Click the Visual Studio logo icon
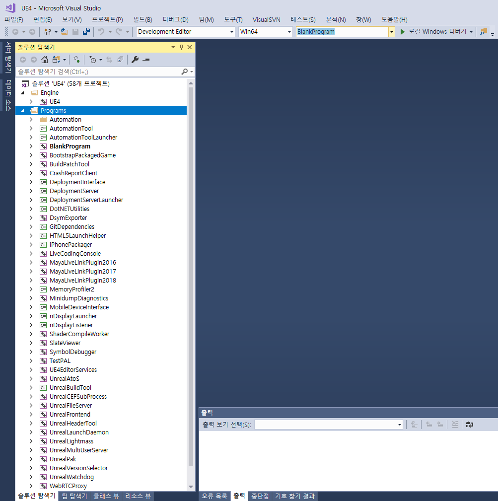The height and width of the screenshot is (501, 498). click(10, 7)
